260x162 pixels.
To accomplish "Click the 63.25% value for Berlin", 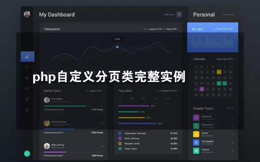I will tap(174, 138).
